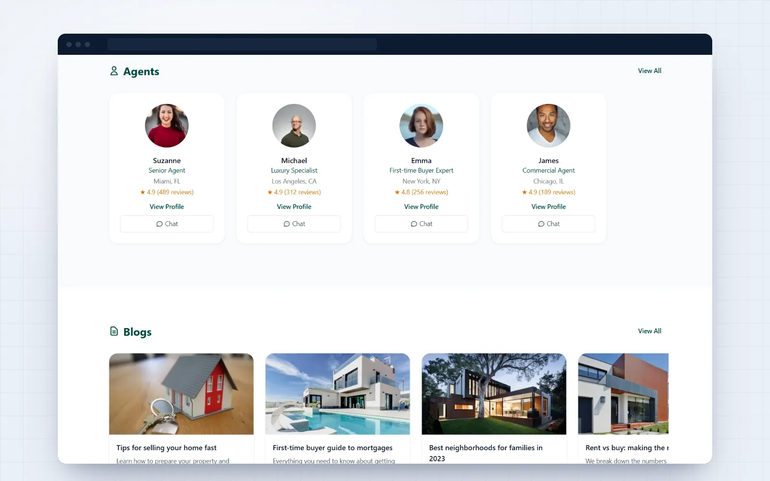Open the tree house at dusk blog image

(494, 394)
